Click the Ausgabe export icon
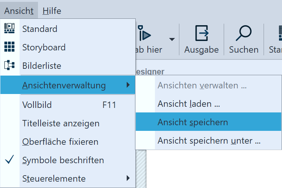 pyautogui.click(x=202, y=34)
